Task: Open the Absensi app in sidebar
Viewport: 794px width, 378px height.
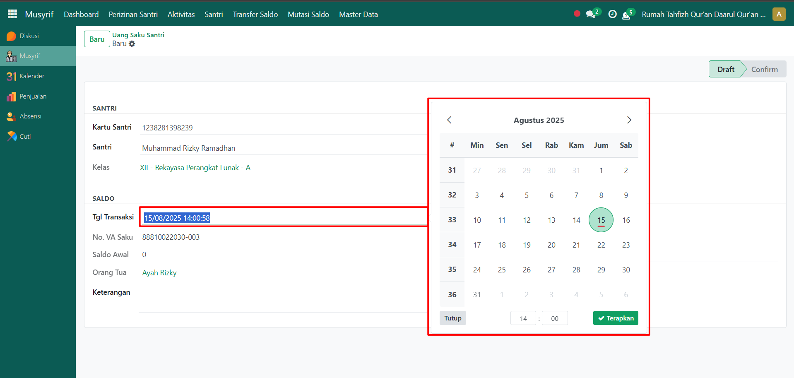Action: pyautogui.click(x=30, y=116)
